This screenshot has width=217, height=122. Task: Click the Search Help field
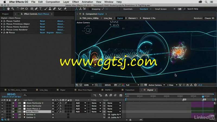[x=199, y=9]
